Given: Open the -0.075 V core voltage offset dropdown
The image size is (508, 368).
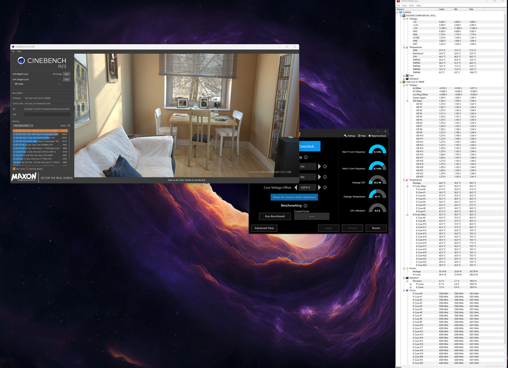Looking at the screenshot, I should 307,187.
